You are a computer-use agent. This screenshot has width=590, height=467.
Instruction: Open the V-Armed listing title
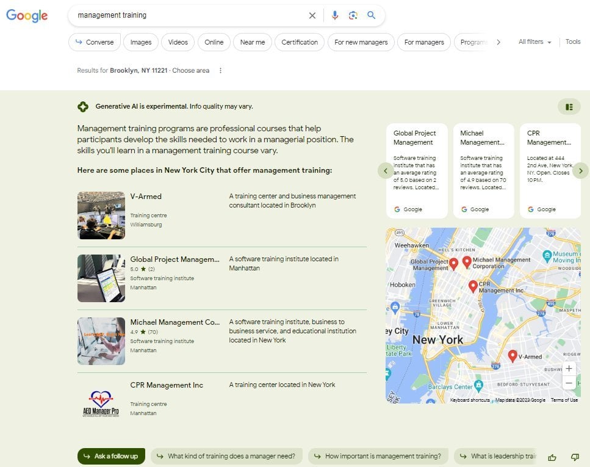click(146, 197)
